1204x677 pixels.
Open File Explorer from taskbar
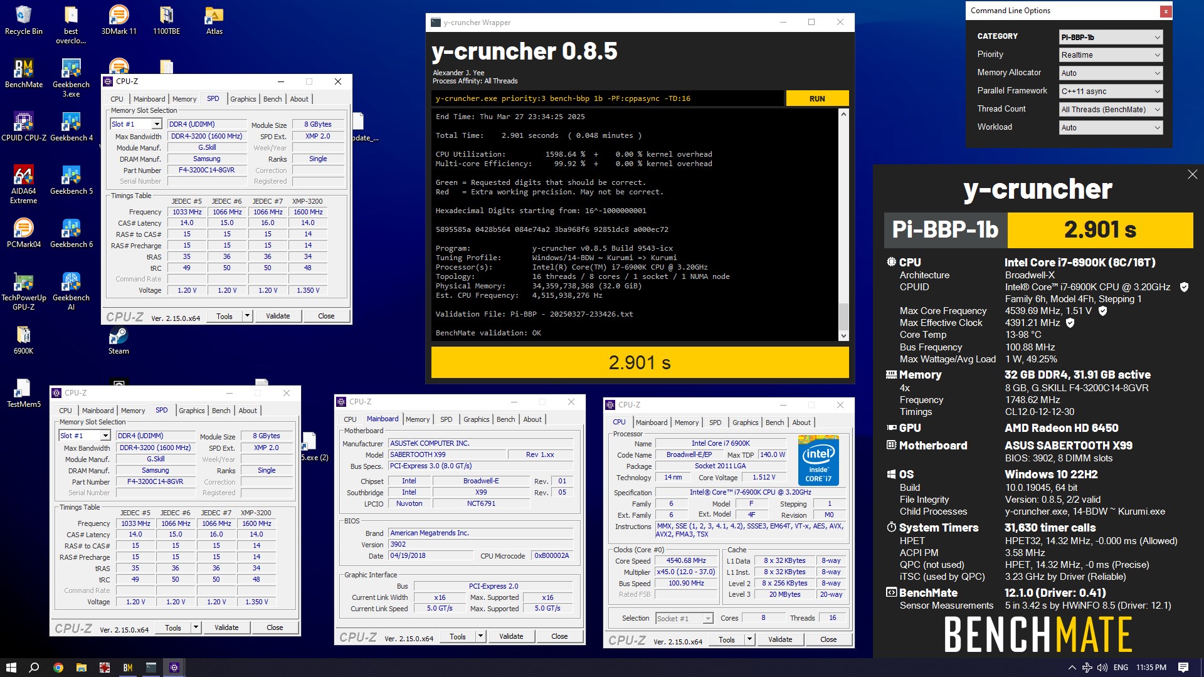[x=81, y=668]
